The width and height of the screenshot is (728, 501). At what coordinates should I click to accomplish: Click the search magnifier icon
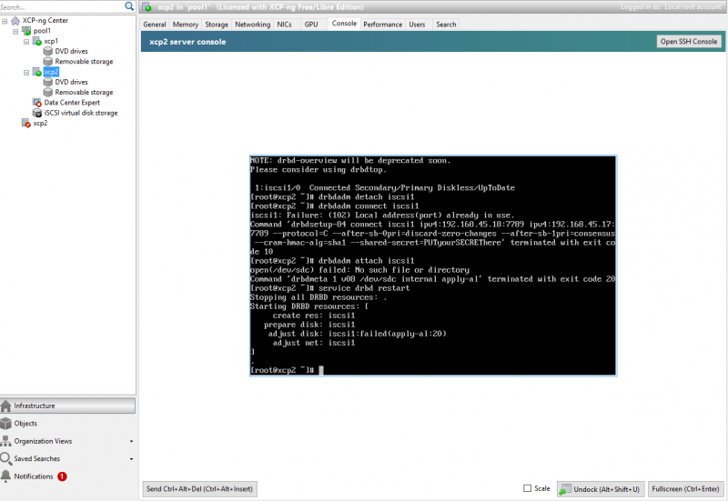128,7
